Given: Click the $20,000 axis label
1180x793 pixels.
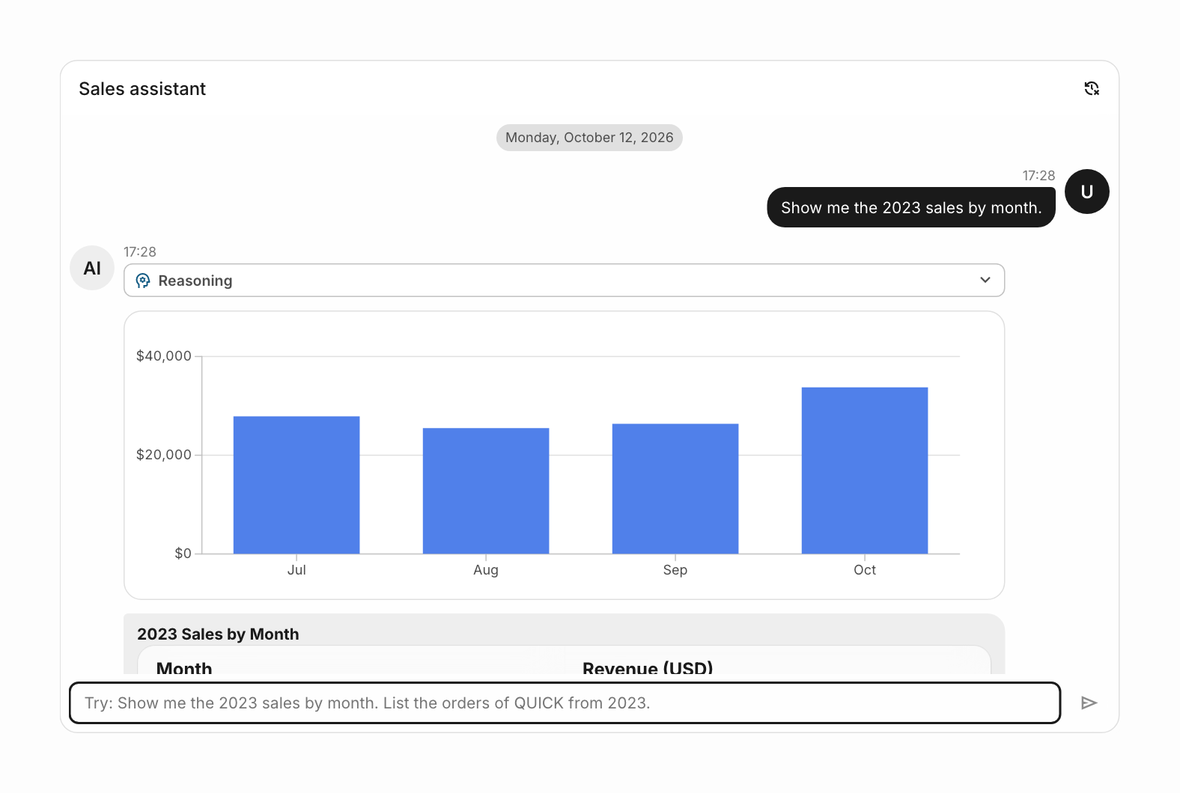Looking at the screenshot, I should point(164,455).
